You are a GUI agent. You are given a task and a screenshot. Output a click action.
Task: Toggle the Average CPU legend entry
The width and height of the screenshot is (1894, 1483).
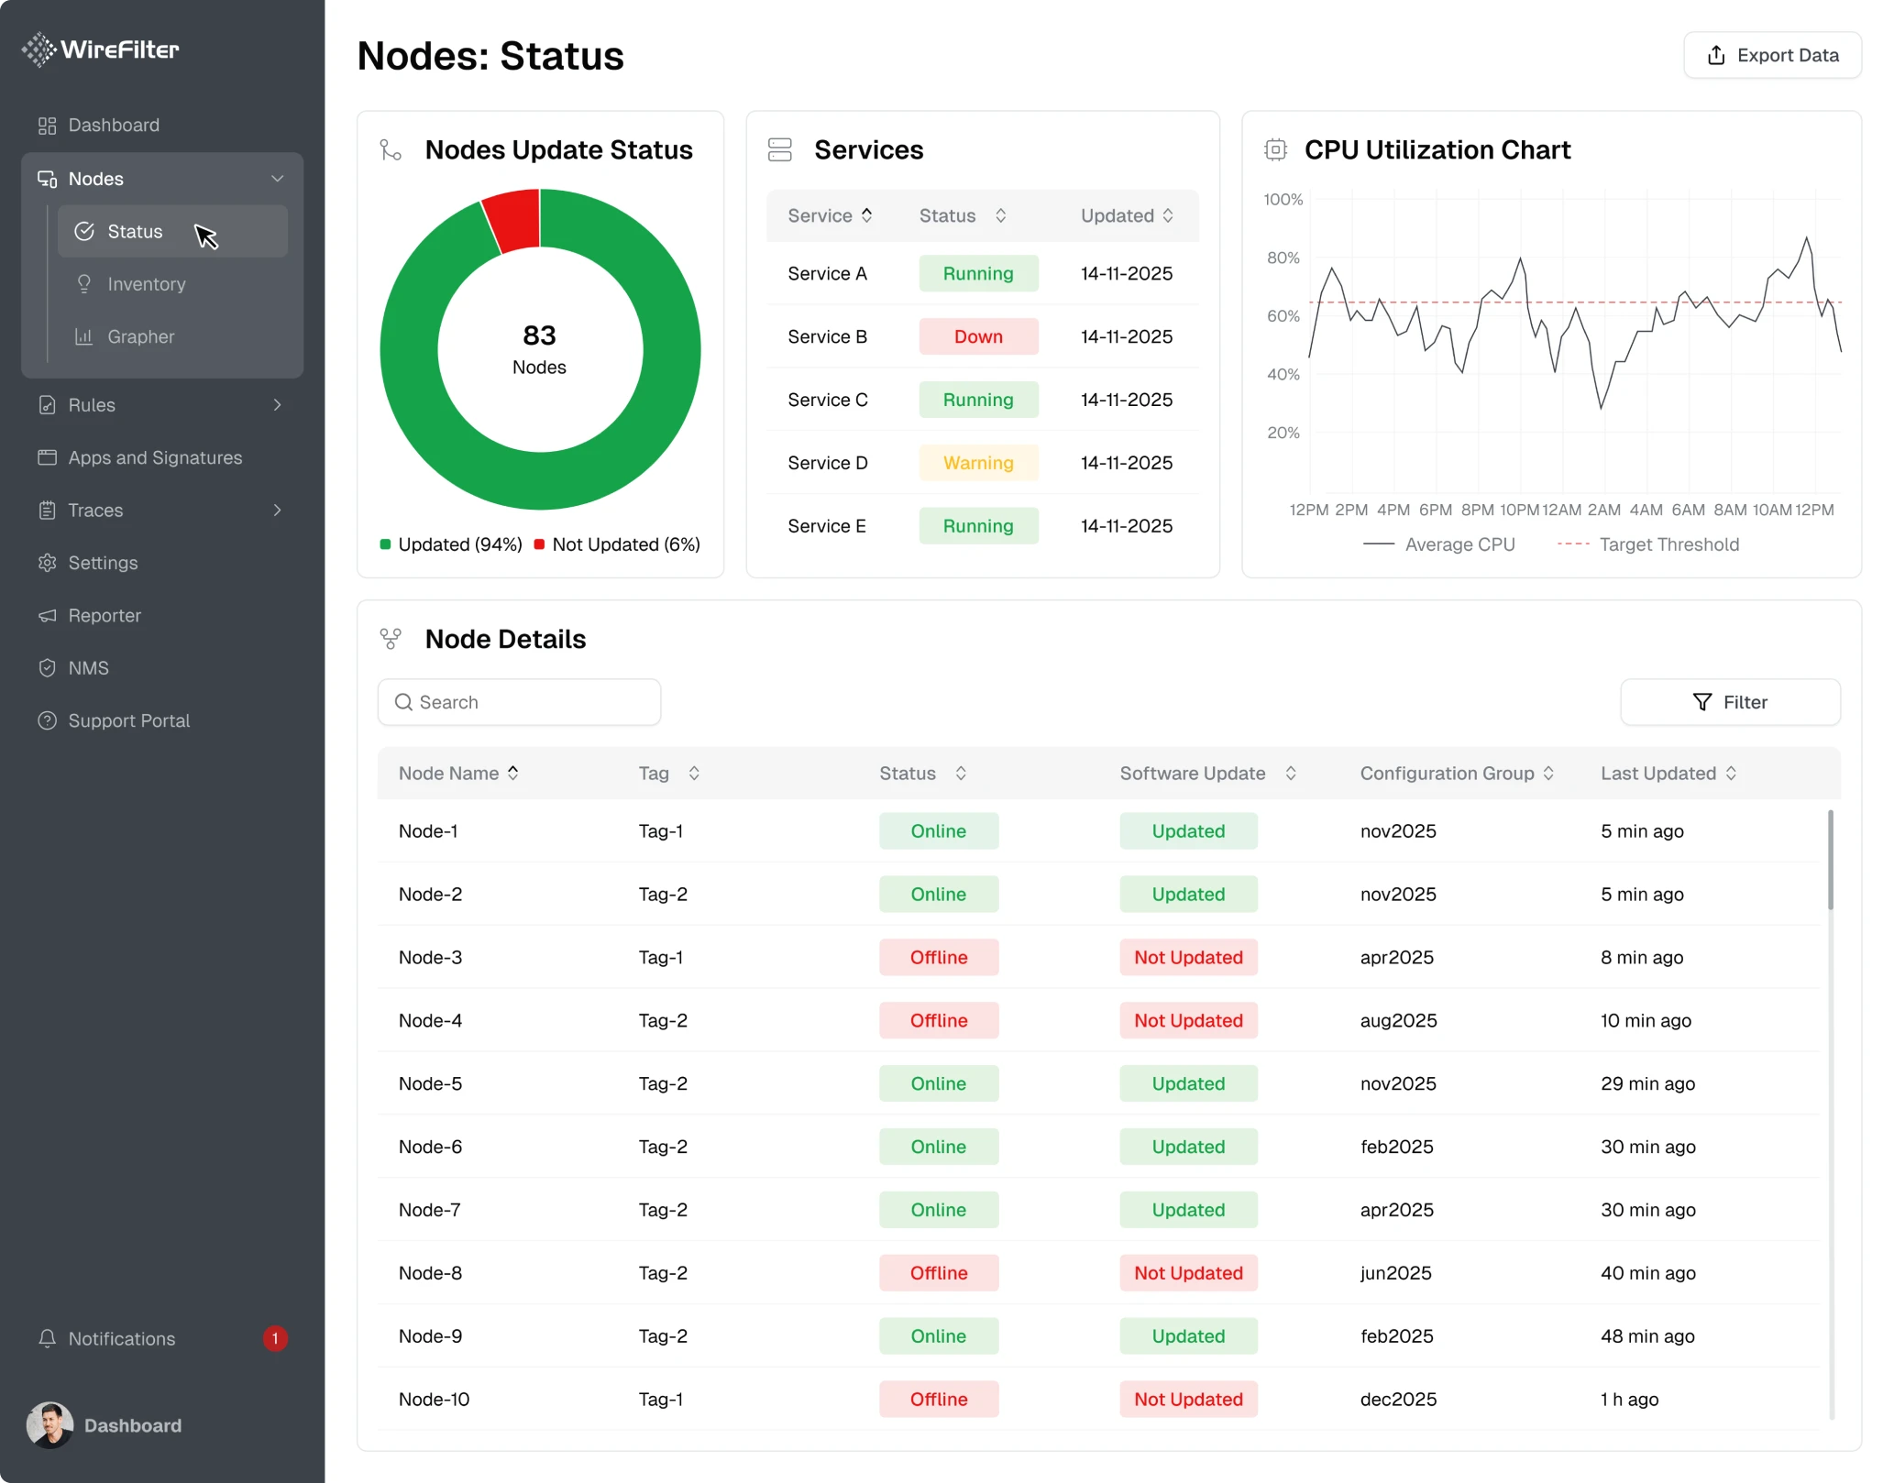click(x=1440, y=544)
